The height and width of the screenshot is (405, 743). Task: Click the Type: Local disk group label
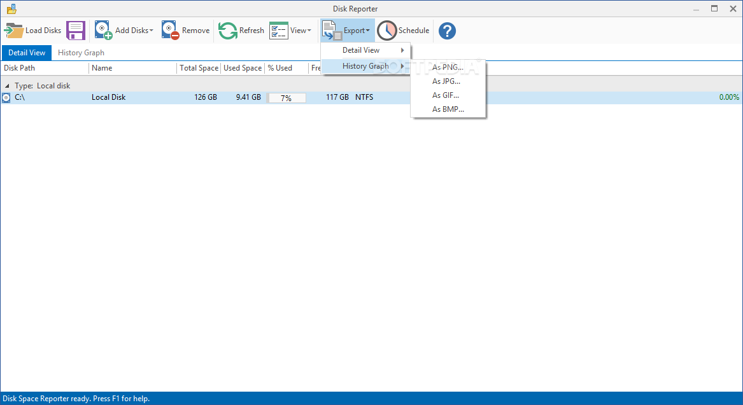point(42,86)
